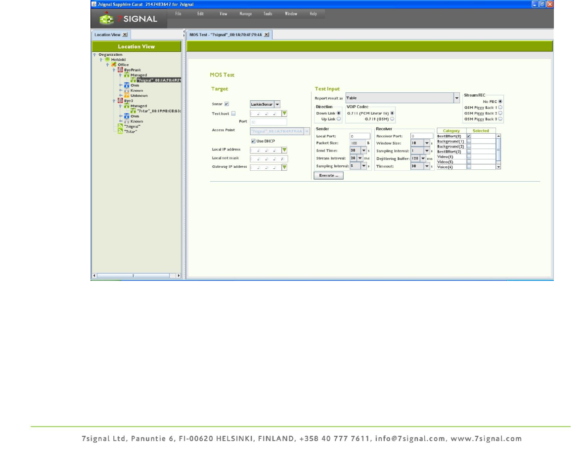Open the Window menu

[x=291, y=14]
